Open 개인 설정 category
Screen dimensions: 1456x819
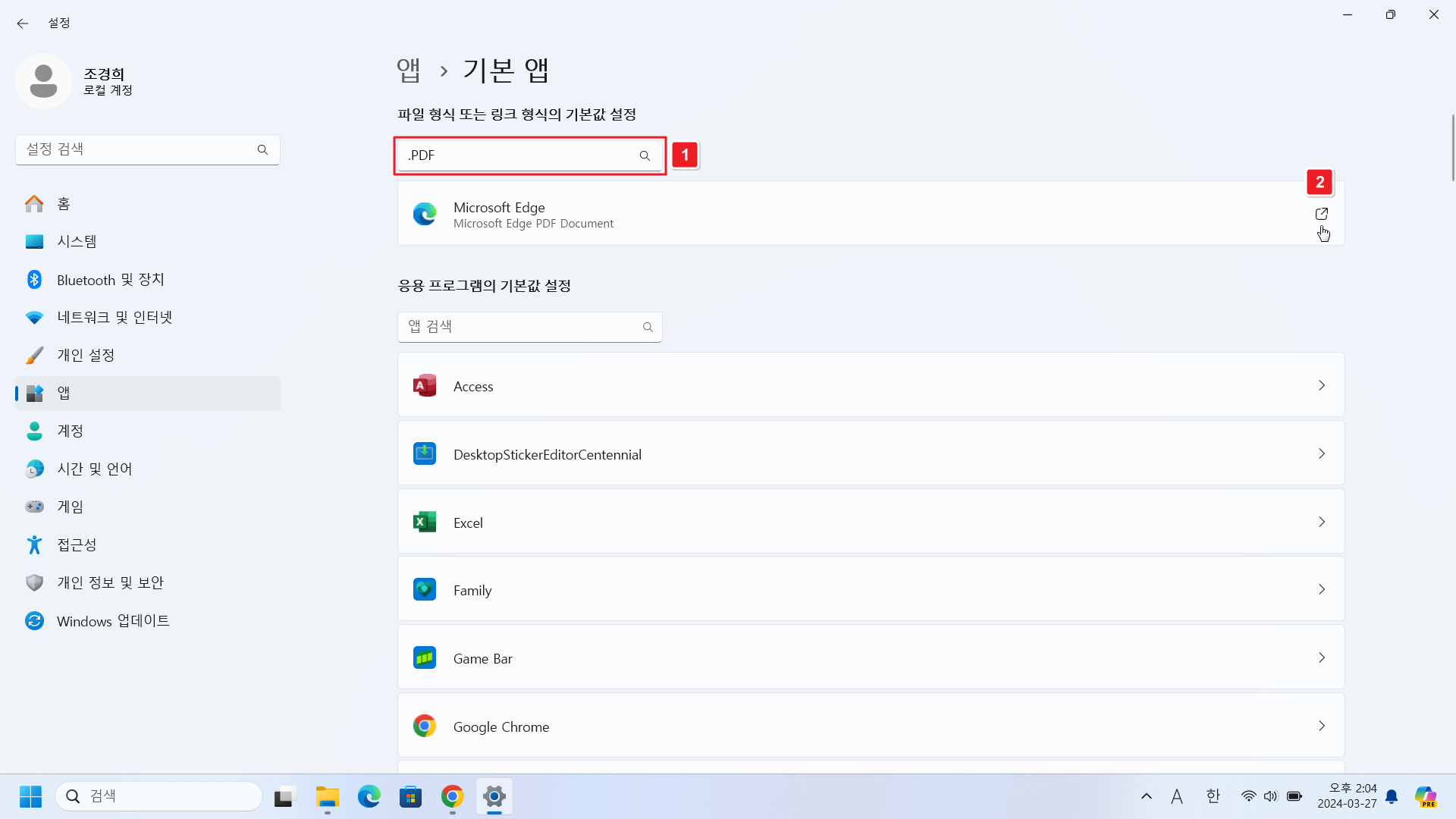(x=148, y=355)
